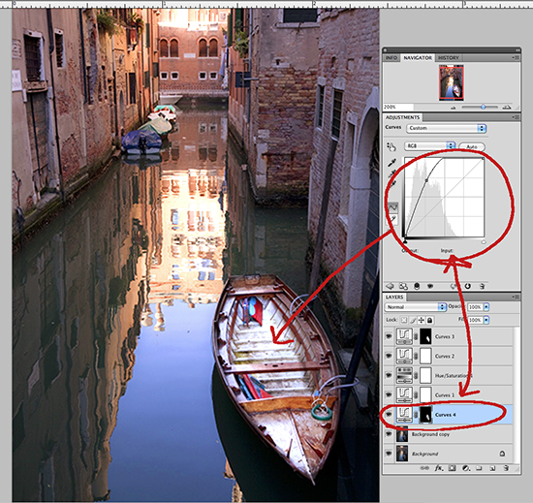Open the Fill slider dropdown arrow

486,320
